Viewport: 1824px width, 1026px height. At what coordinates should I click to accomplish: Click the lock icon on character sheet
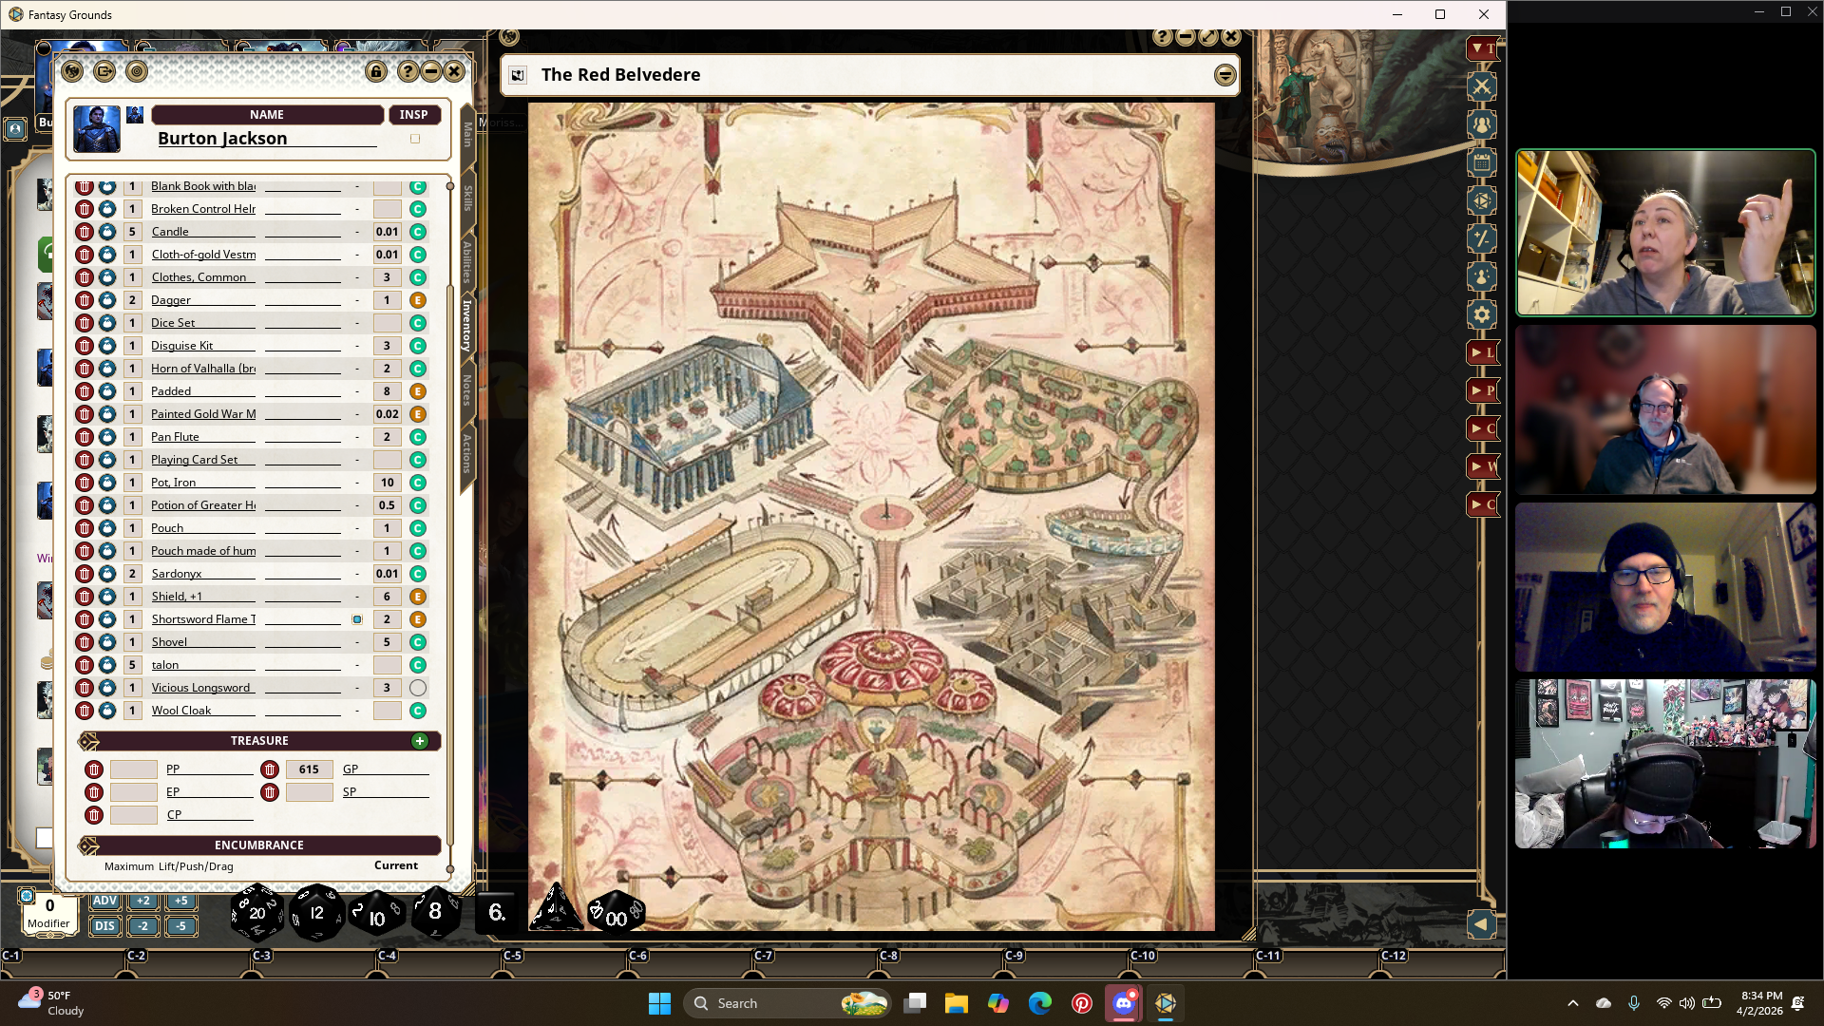point(376,71)
